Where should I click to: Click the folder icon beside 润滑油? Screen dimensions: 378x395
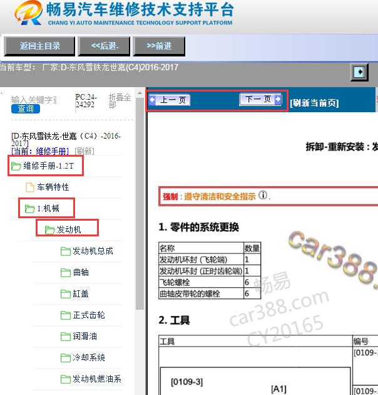tap(65, 337)
